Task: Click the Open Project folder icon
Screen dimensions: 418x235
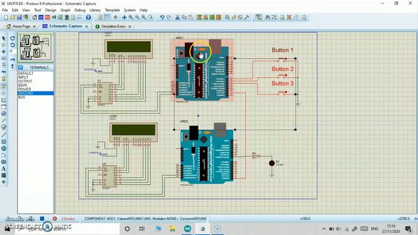Action: [12, 18]
